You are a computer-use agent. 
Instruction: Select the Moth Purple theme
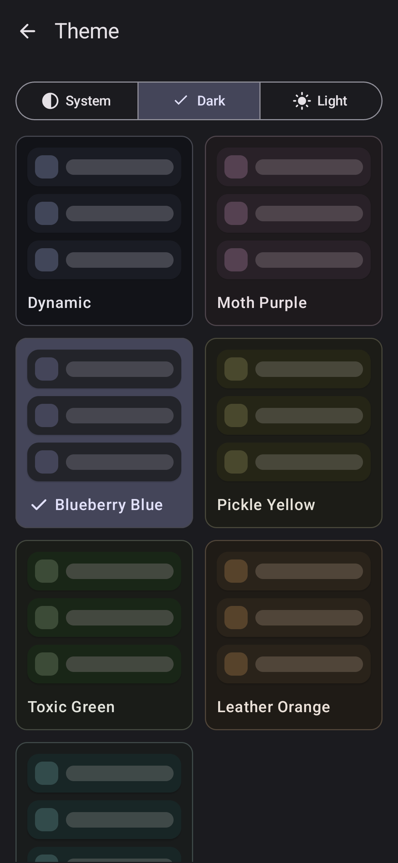click(x=293, y=231)
